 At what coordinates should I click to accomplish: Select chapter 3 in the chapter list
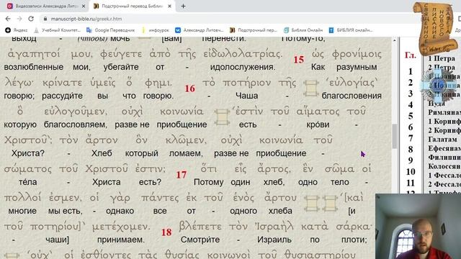(x=411, y=94)
